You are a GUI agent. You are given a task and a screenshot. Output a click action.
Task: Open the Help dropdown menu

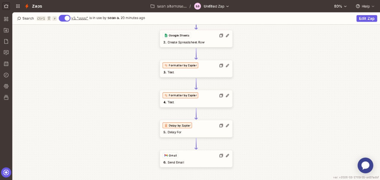click(x=365, y=6)
